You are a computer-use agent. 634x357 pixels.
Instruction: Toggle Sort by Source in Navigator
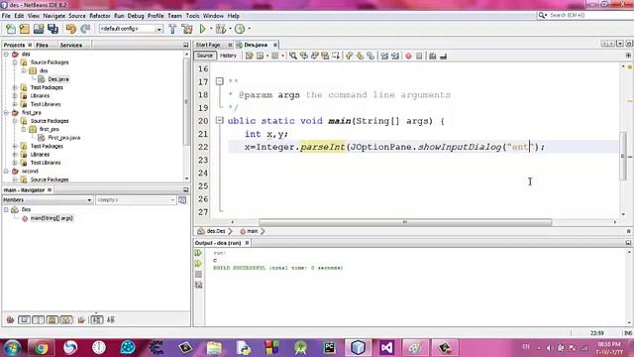[x=111, y=319]
